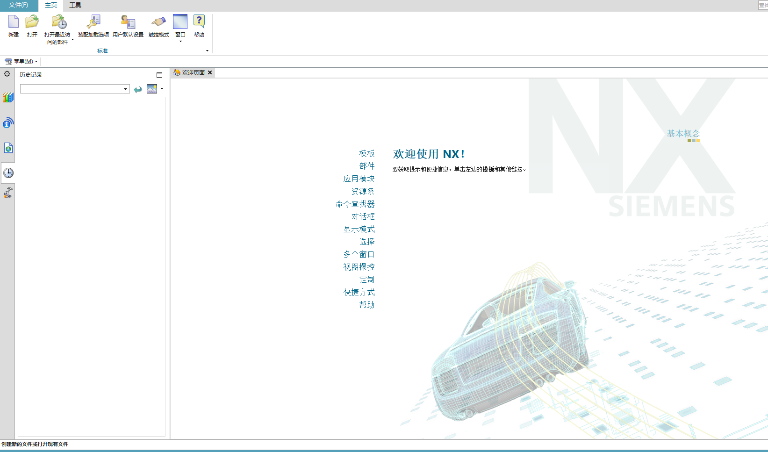Click the history thumbnail view icon
The image size is (768, 452).
tap(152, 89)
